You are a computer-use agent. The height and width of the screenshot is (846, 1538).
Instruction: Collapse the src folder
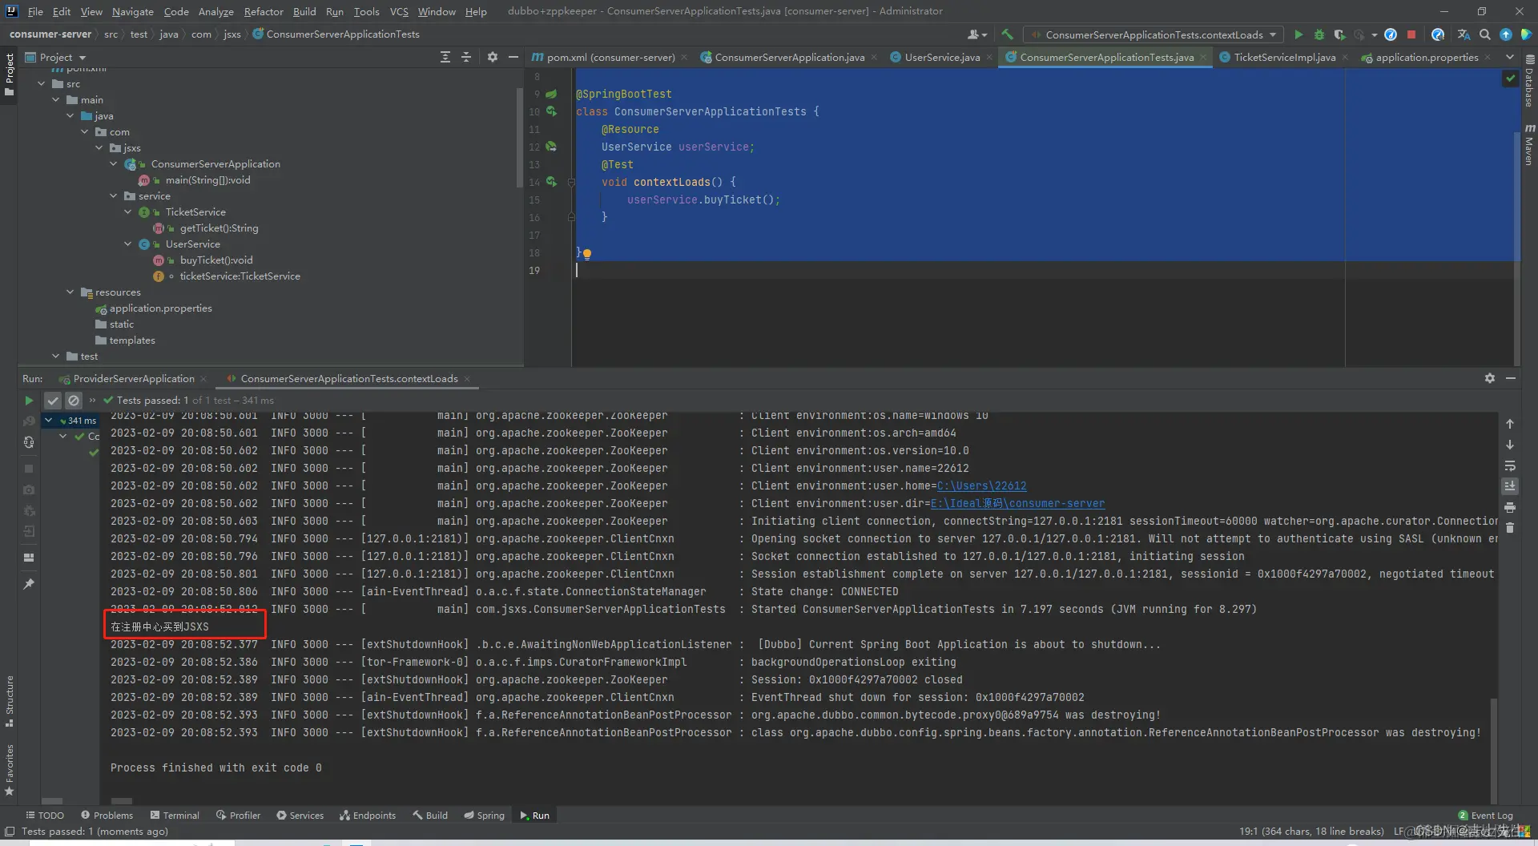coord(42,83)
